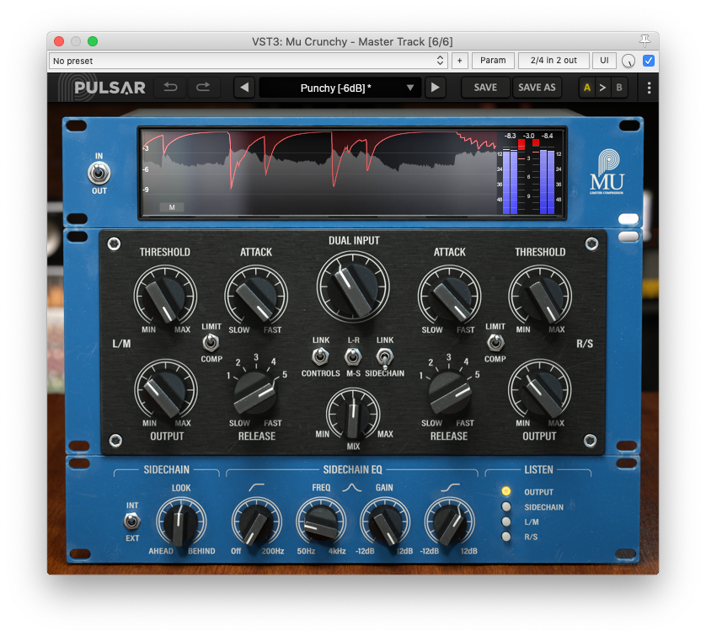Click the sidechain EQ FREQ knob
This screenshot has width=706, height=637.
(x=321, y=522)
